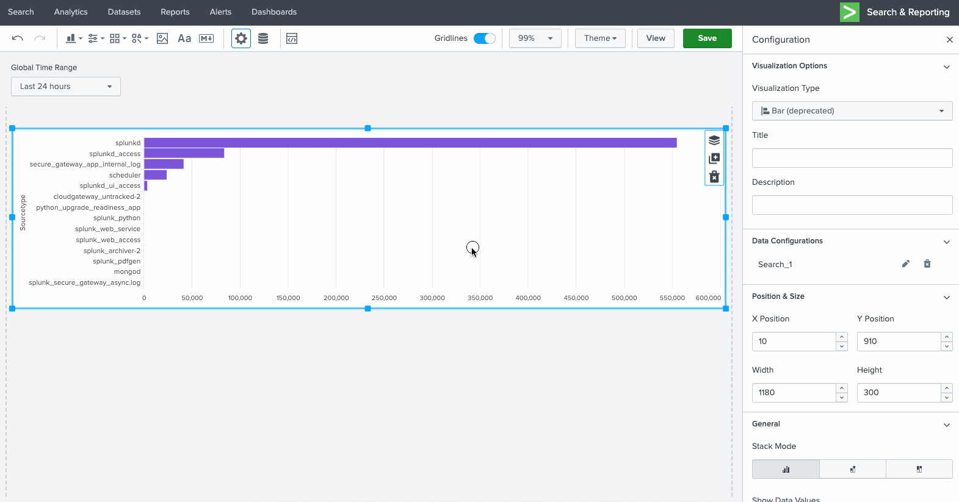Close the Configuration panel

tap(949, 40)
